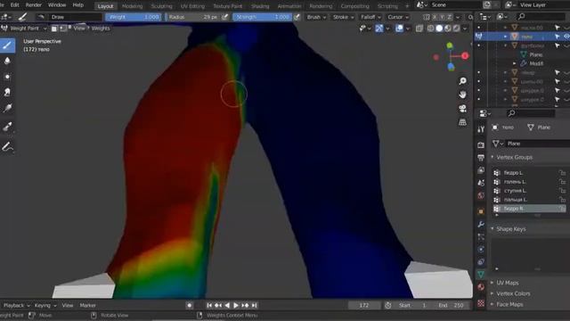Switch to the Sculpting workspace tab
The width and height of the screenshot is (570, 321).
[161, 6]
